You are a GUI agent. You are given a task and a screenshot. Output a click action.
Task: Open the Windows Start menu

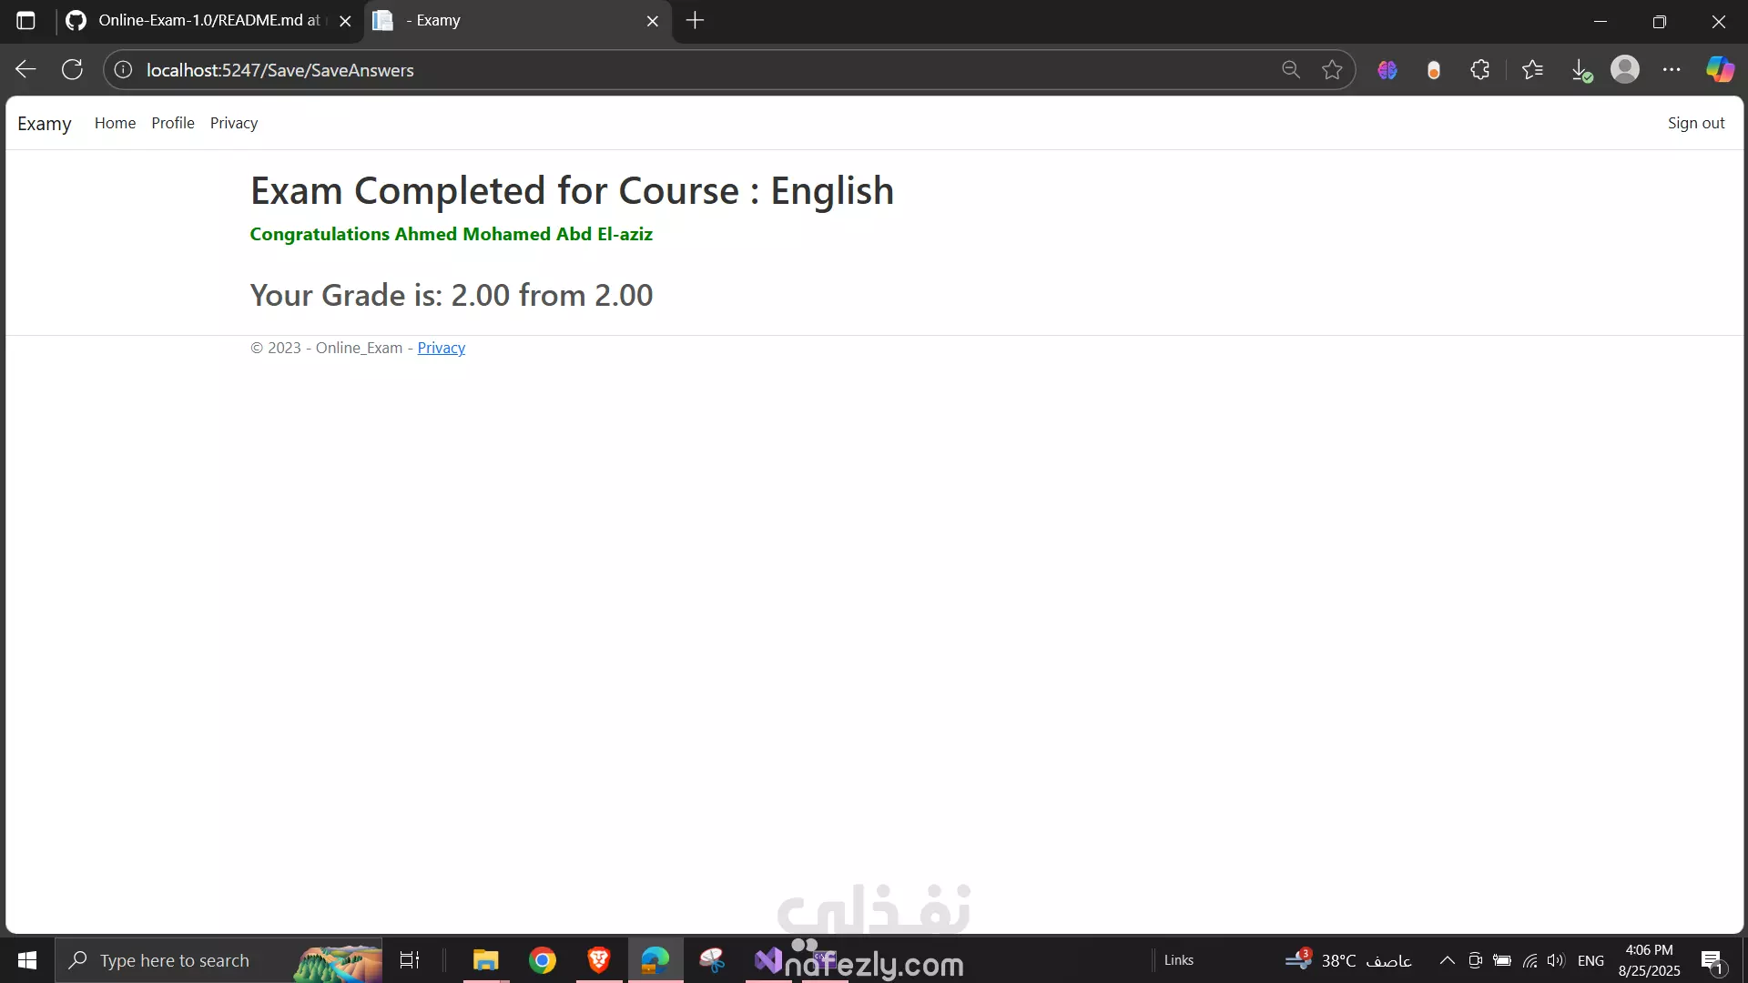[x=27, y=960]
